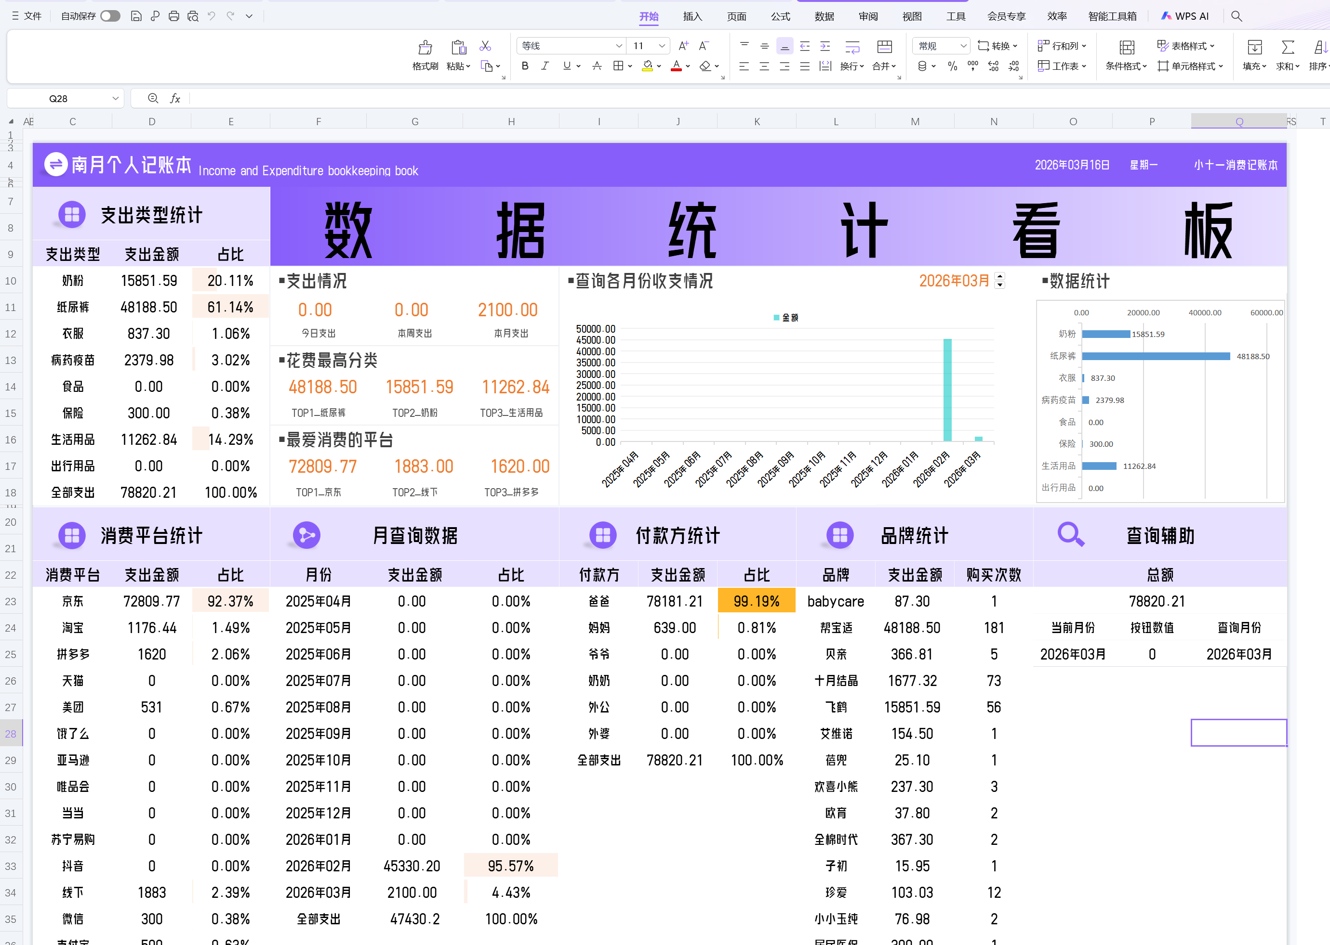Screen dimensions: 1330x945
Task: Click the Format Painter (格式刷) icon
Action: [425, 48]
